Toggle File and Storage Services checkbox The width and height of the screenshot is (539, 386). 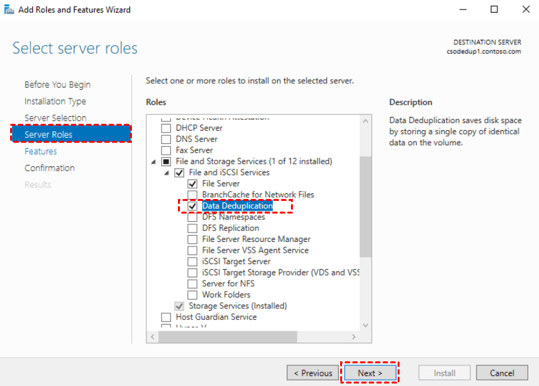point(166,162)
